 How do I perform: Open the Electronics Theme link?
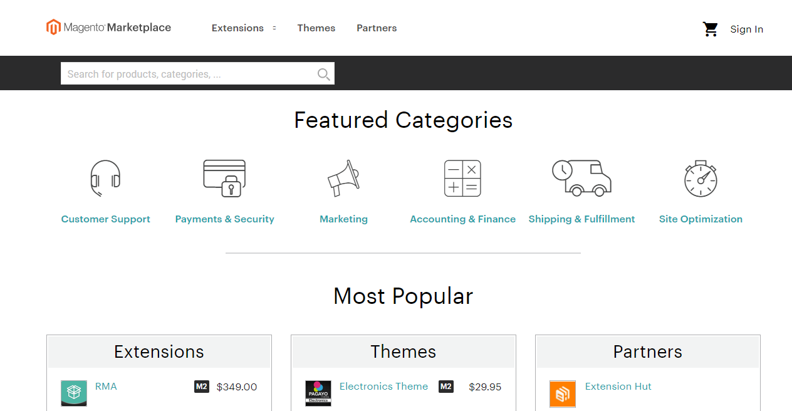click(x=383, y=387)
